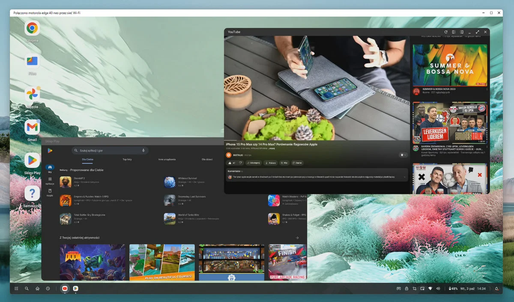Open the app drawer grid in taskbar

(16, 289)
